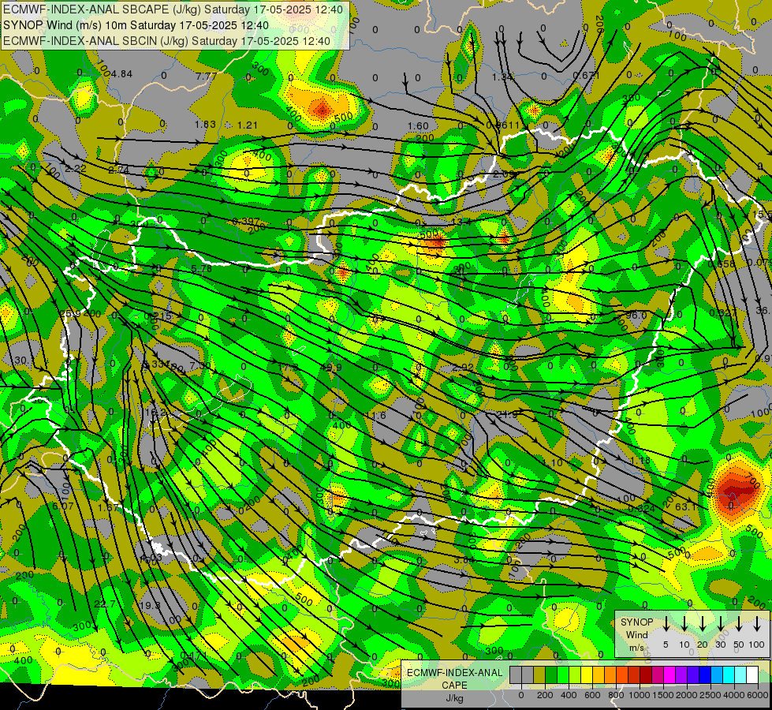The height and width of the screenshot is (710, 772).
Task: Click the '2.74' value on the map
Action: [x=118, y=170]
